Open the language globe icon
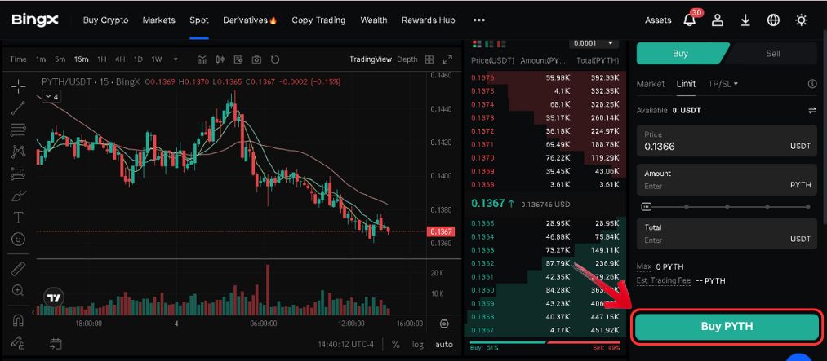827x361 pixels. (773, 20)
